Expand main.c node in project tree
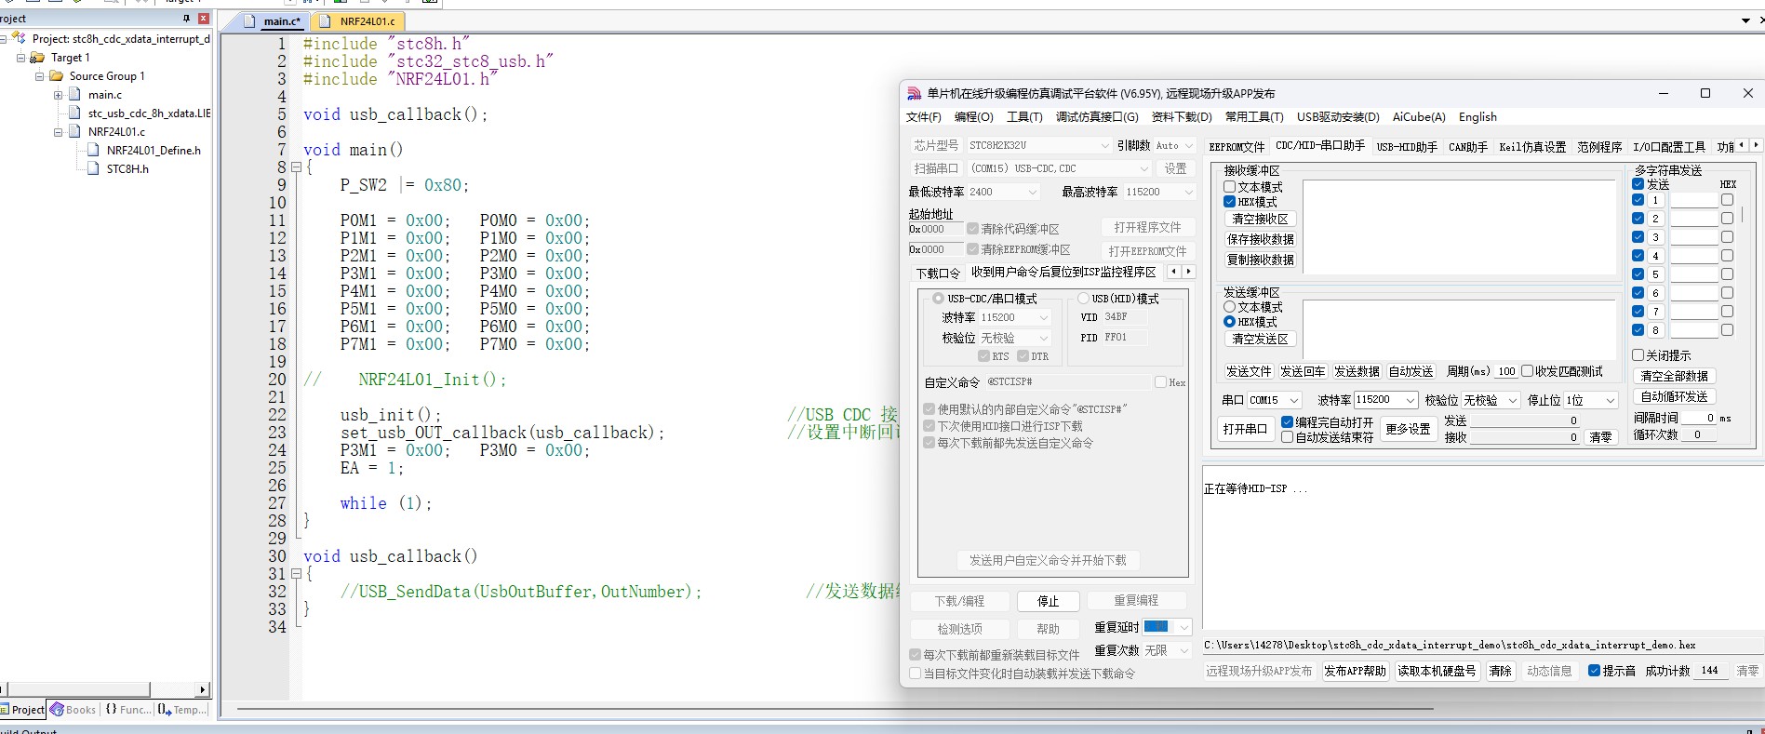 [58, 95]
